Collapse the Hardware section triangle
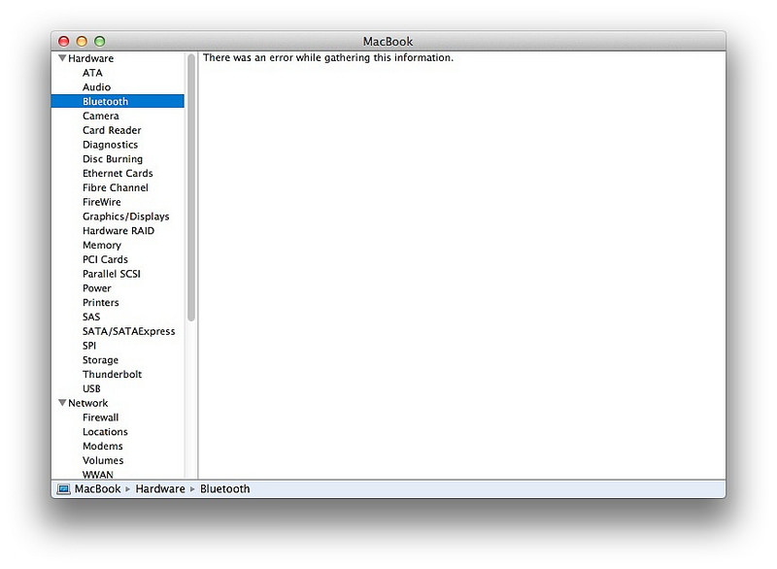This screenshot has height=569, width=777. pos(62,58)
